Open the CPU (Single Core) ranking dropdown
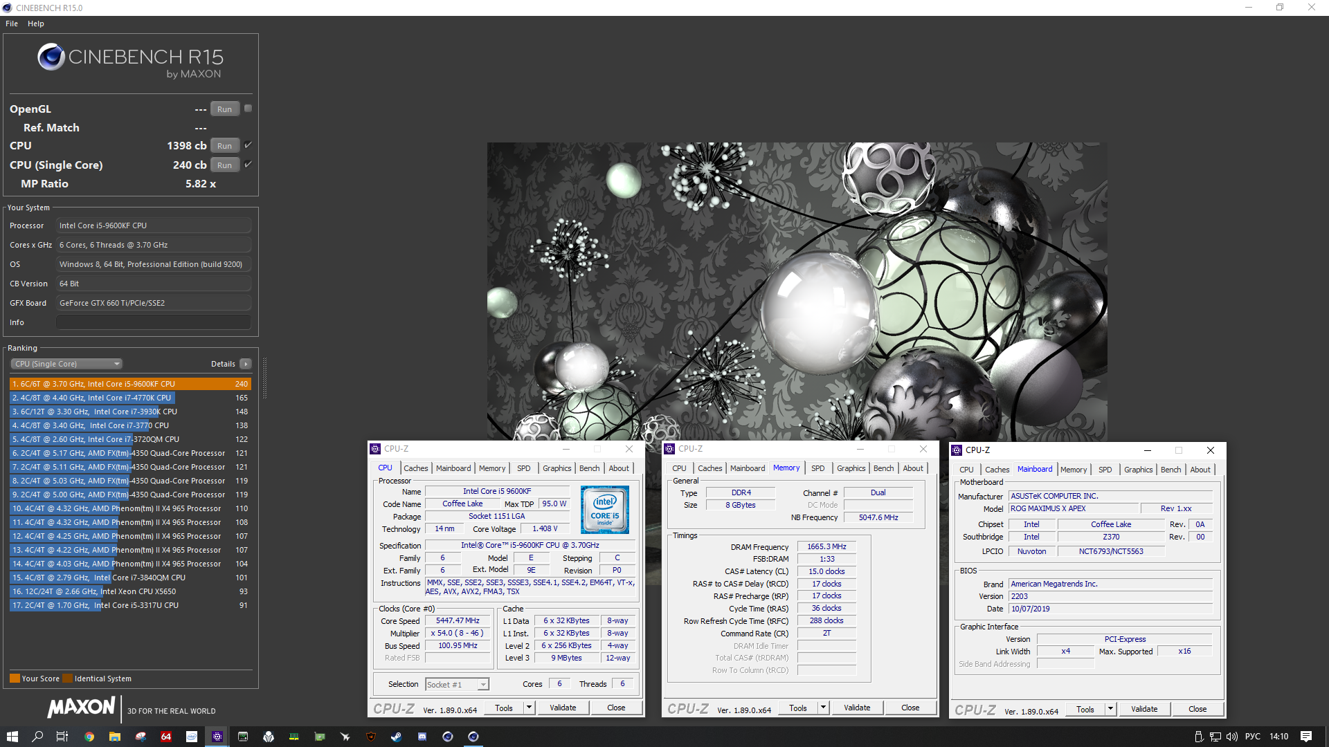 pos(66,364)
